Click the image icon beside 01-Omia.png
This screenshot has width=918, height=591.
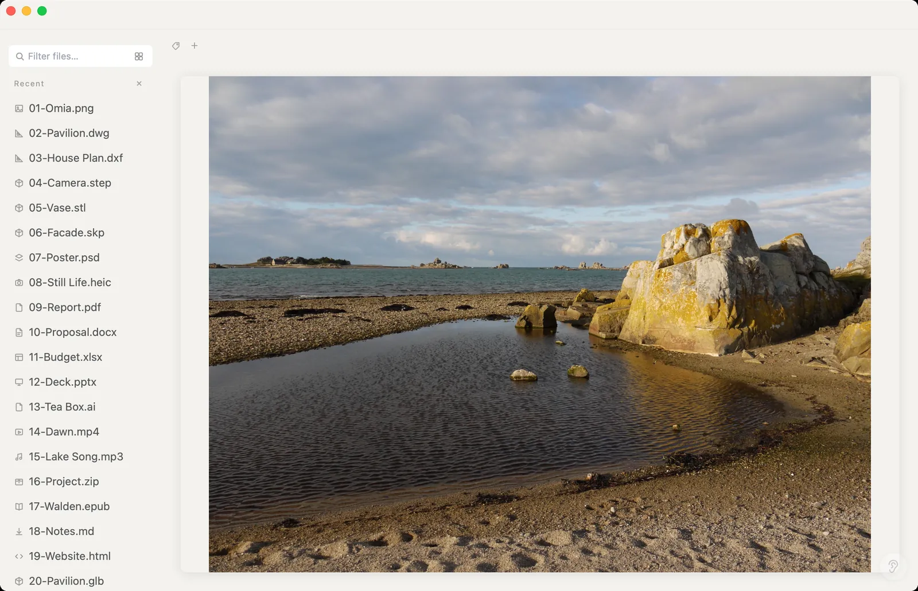point(19,108)
